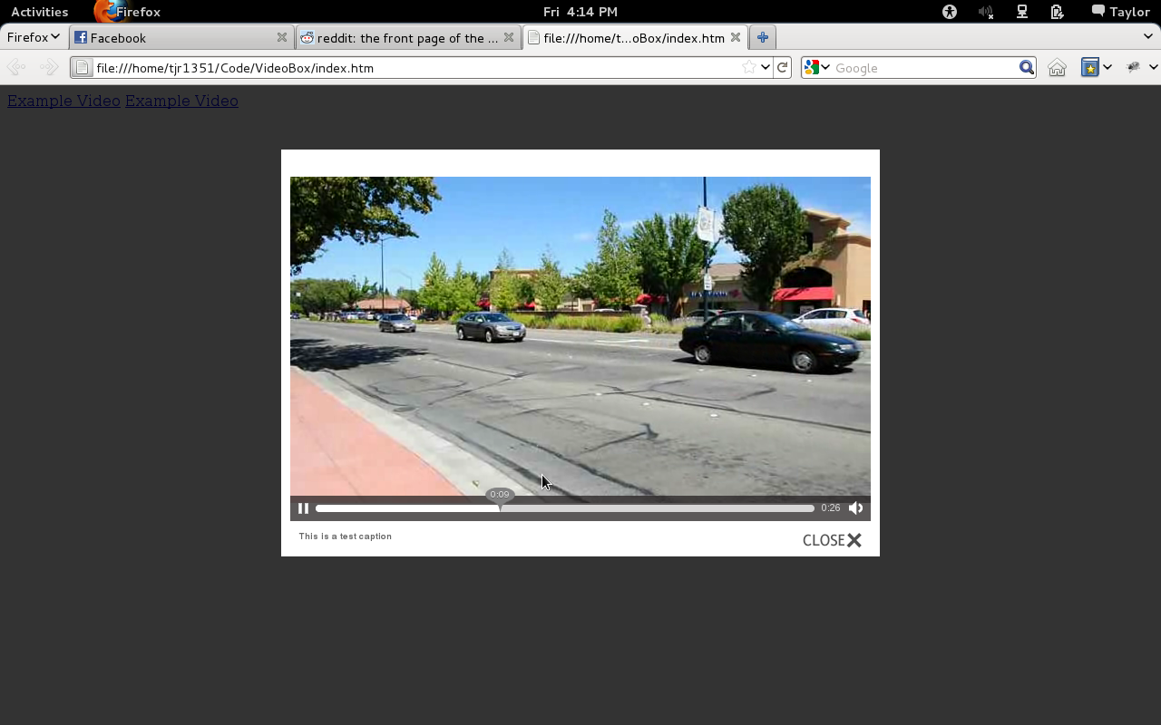Screen dimensions: 1161x725
Task: Click the page identity icon in URL bar
Action: click(x=82, y=68)
